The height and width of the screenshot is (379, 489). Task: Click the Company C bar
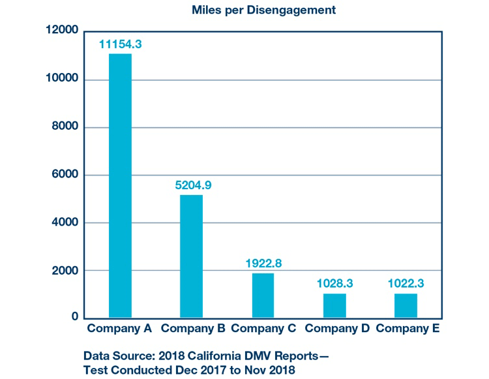click(x=263, y=296)
